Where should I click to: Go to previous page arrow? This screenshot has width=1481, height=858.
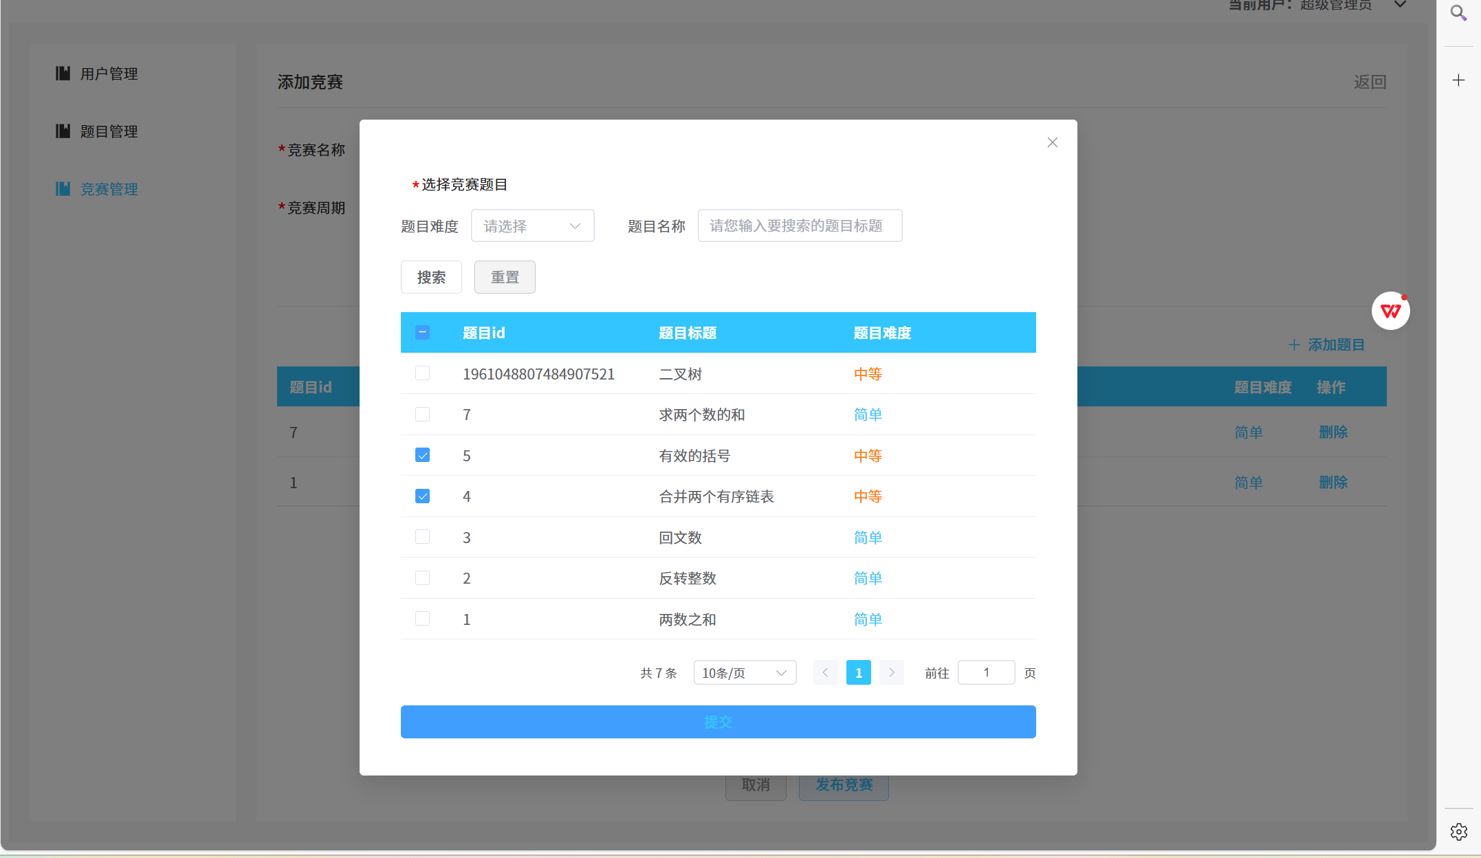pyautogui.click(x=825, y=672)
